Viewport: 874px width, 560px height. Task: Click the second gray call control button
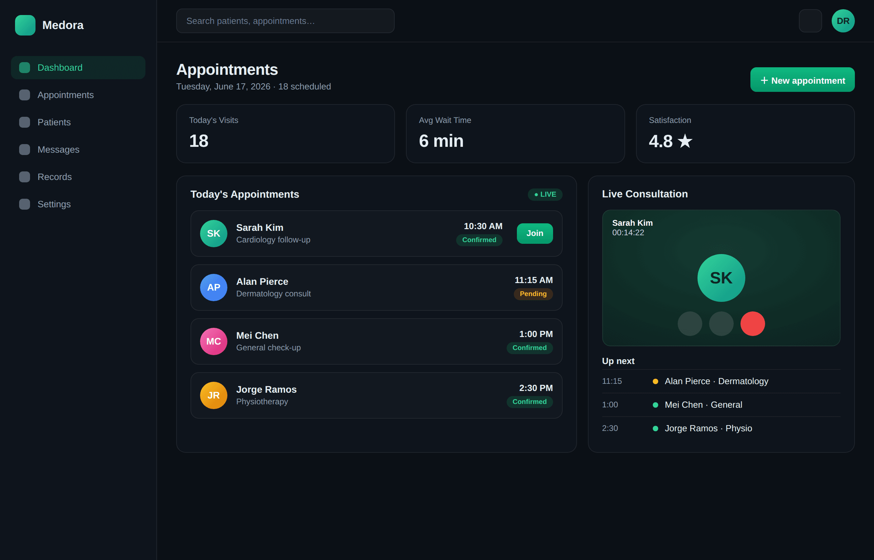721,324
